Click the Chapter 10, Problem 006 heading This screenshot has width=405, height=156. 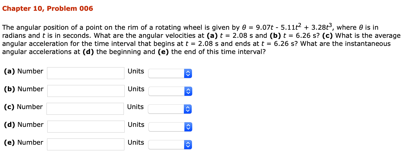(x=47, y=8)
